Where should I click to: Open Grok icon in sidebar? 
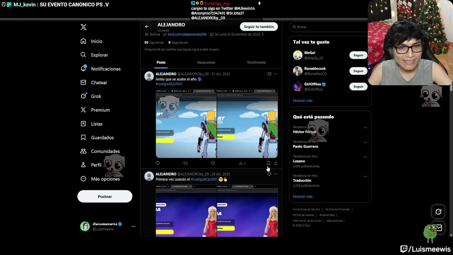[x=83, y=96]
